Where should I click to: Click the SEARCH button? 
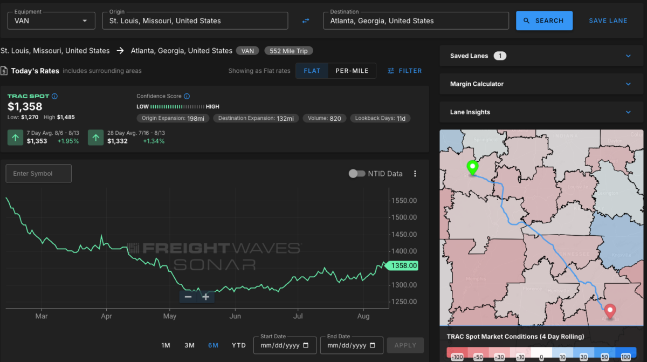[544, 21]
